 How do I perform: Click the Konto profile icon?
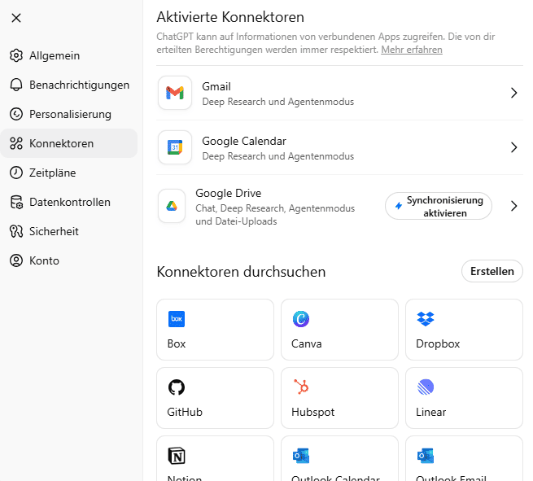click(x=16, y=260)
